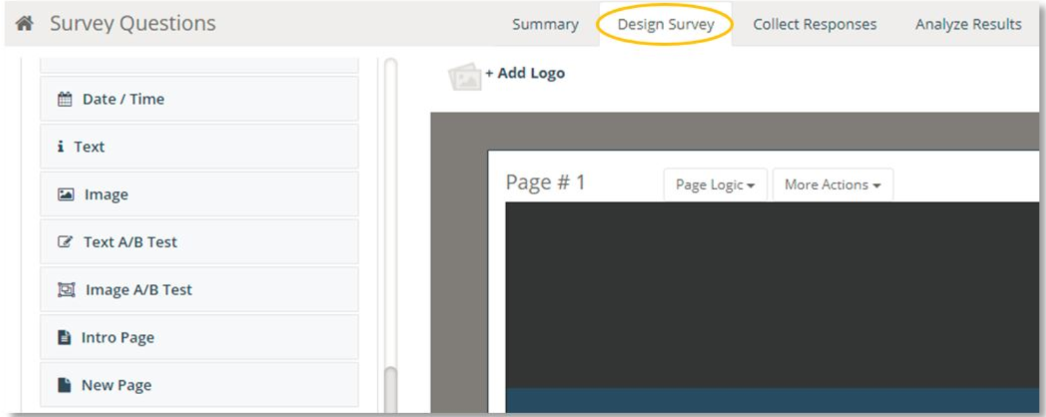Click the Image A/B Test icon
This screenshot has height=417, width=1046.
(67, 290)
